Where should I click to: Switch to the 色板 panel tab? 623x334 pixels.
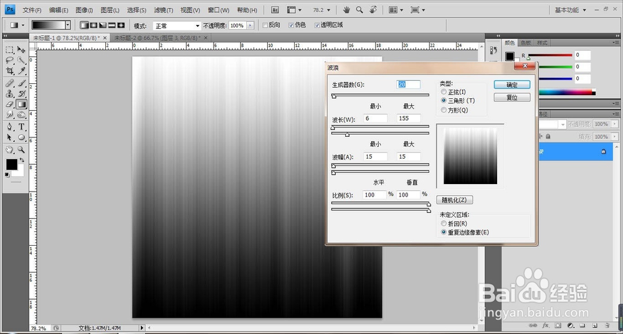pyautogui.click(x=526, y=43)
